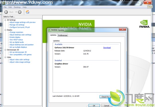Open Set up digital audio

(17, 42)
